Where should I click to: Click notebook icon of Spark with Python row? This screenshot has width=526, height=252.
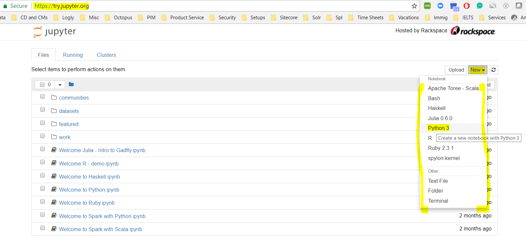54,215
